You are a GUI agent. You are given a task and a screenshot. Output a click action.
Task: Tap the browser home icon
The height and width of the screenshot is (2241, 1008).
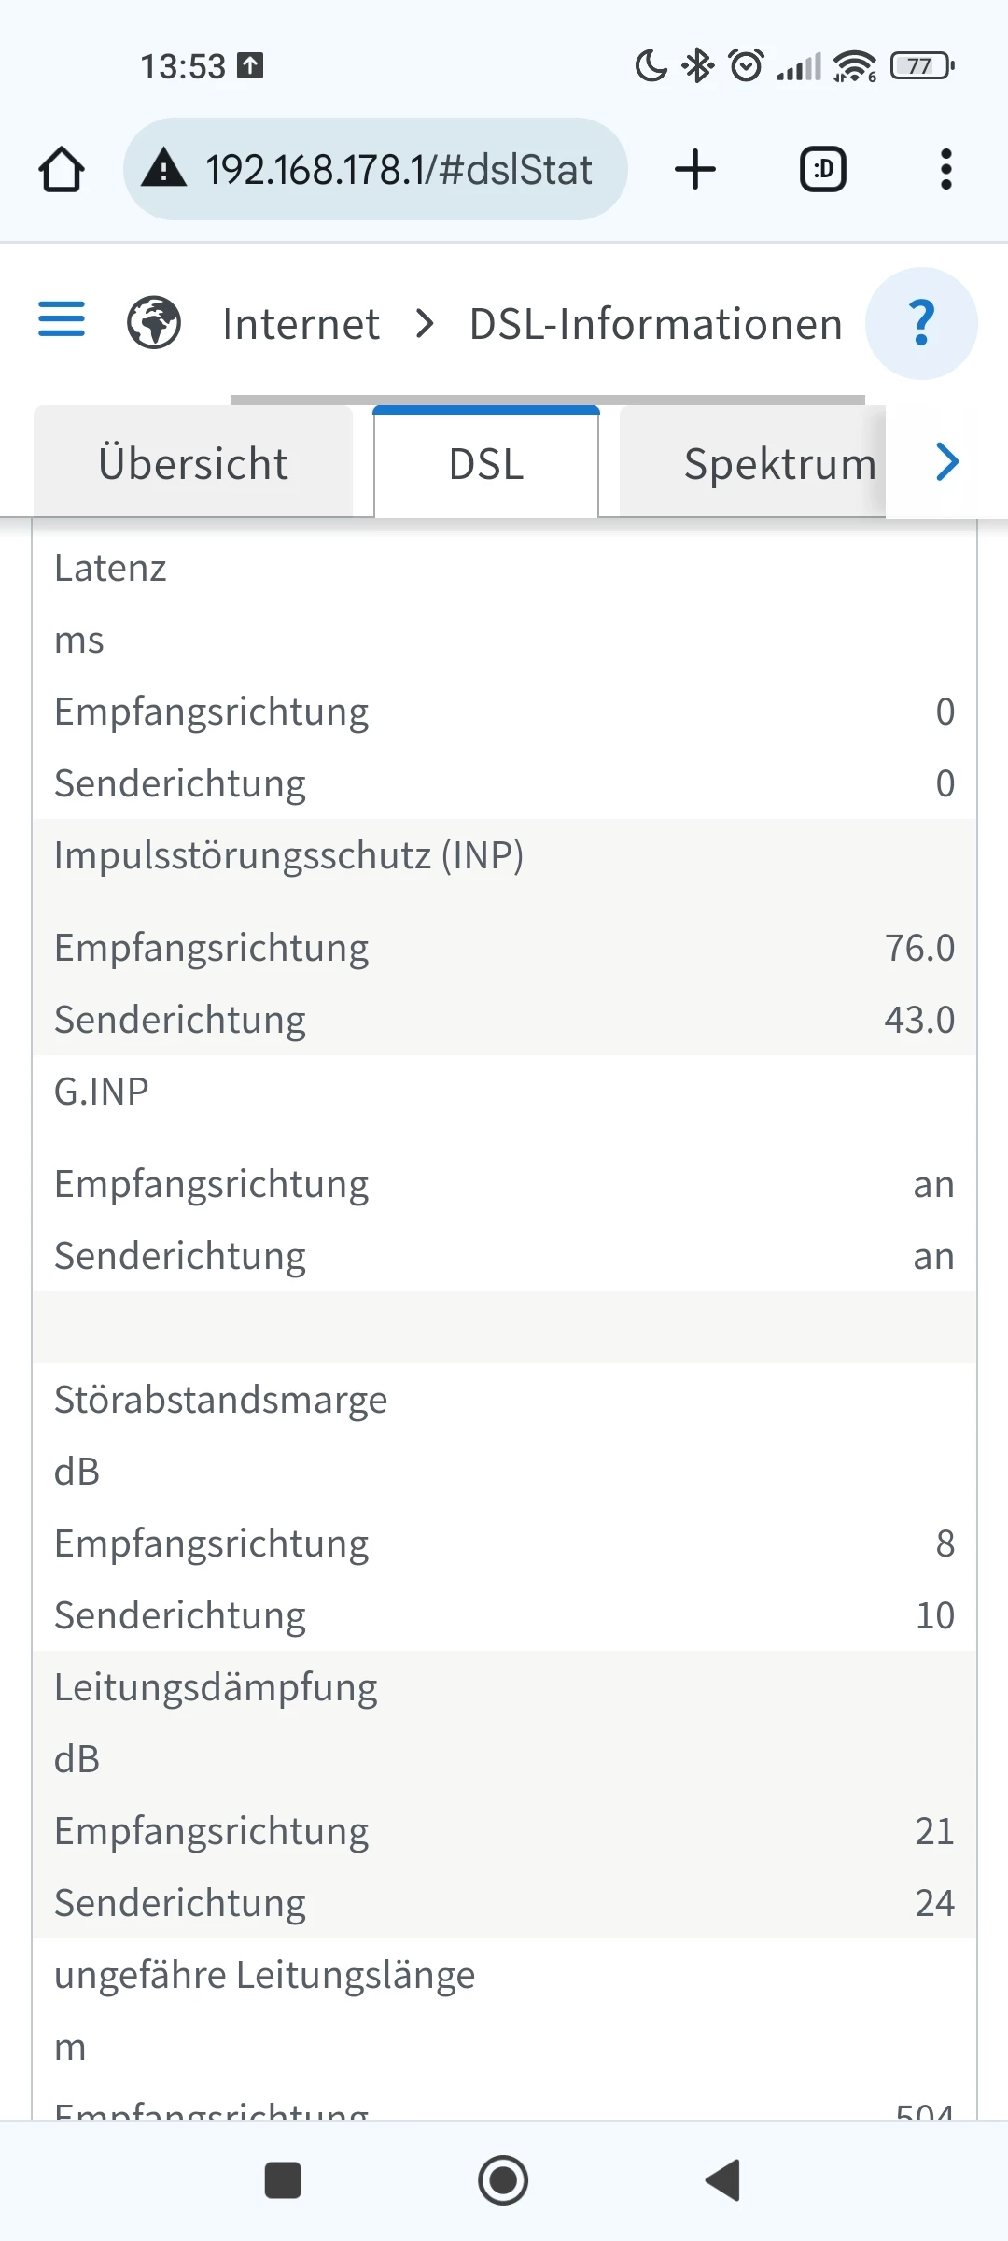[x=62, y=170]
